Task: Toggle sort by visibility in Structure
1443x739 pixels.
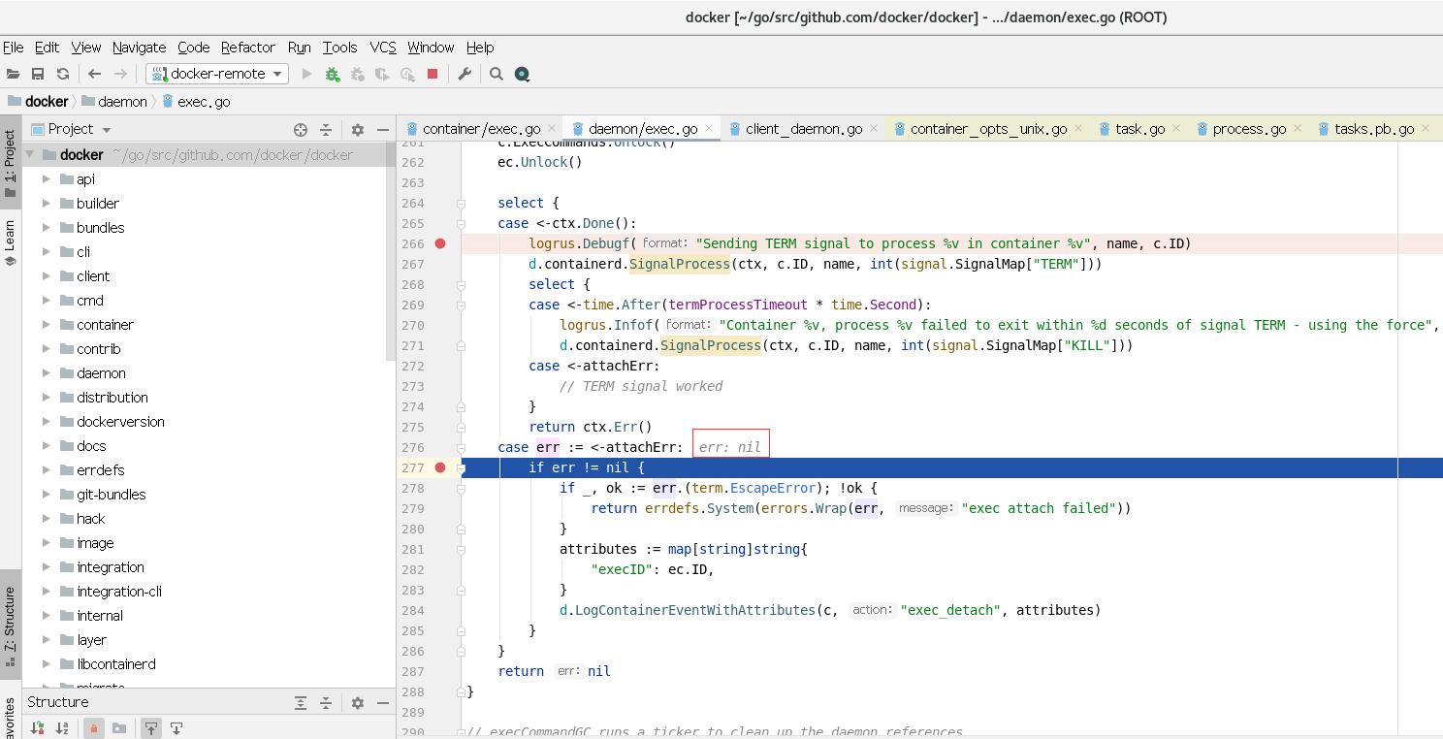Action: coord(37,728)
